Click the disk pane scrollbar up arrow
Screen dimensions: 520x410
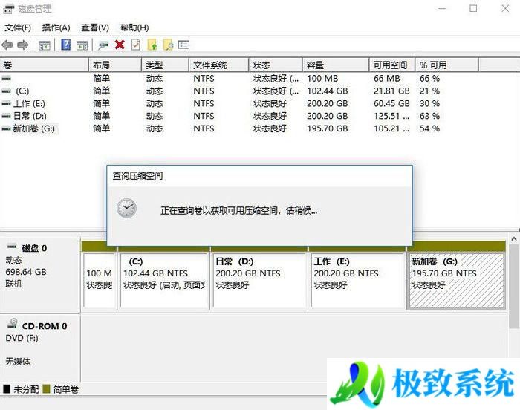pos(514,239)
